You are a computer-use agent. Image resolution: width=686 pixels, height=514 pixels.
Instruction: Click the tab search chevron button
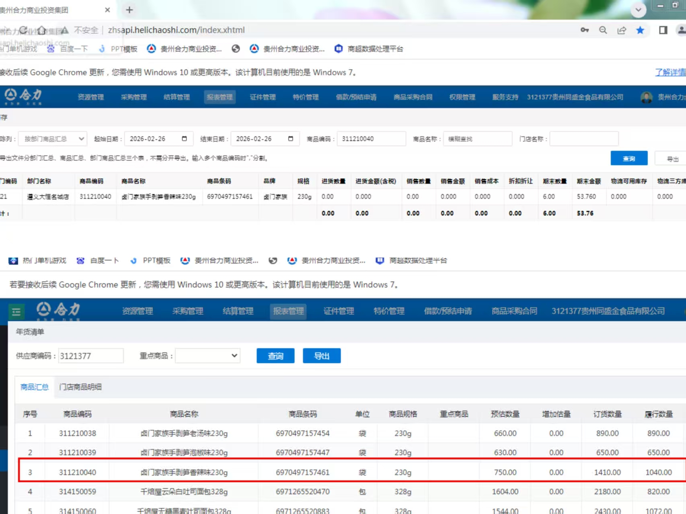tap(638, 10)
